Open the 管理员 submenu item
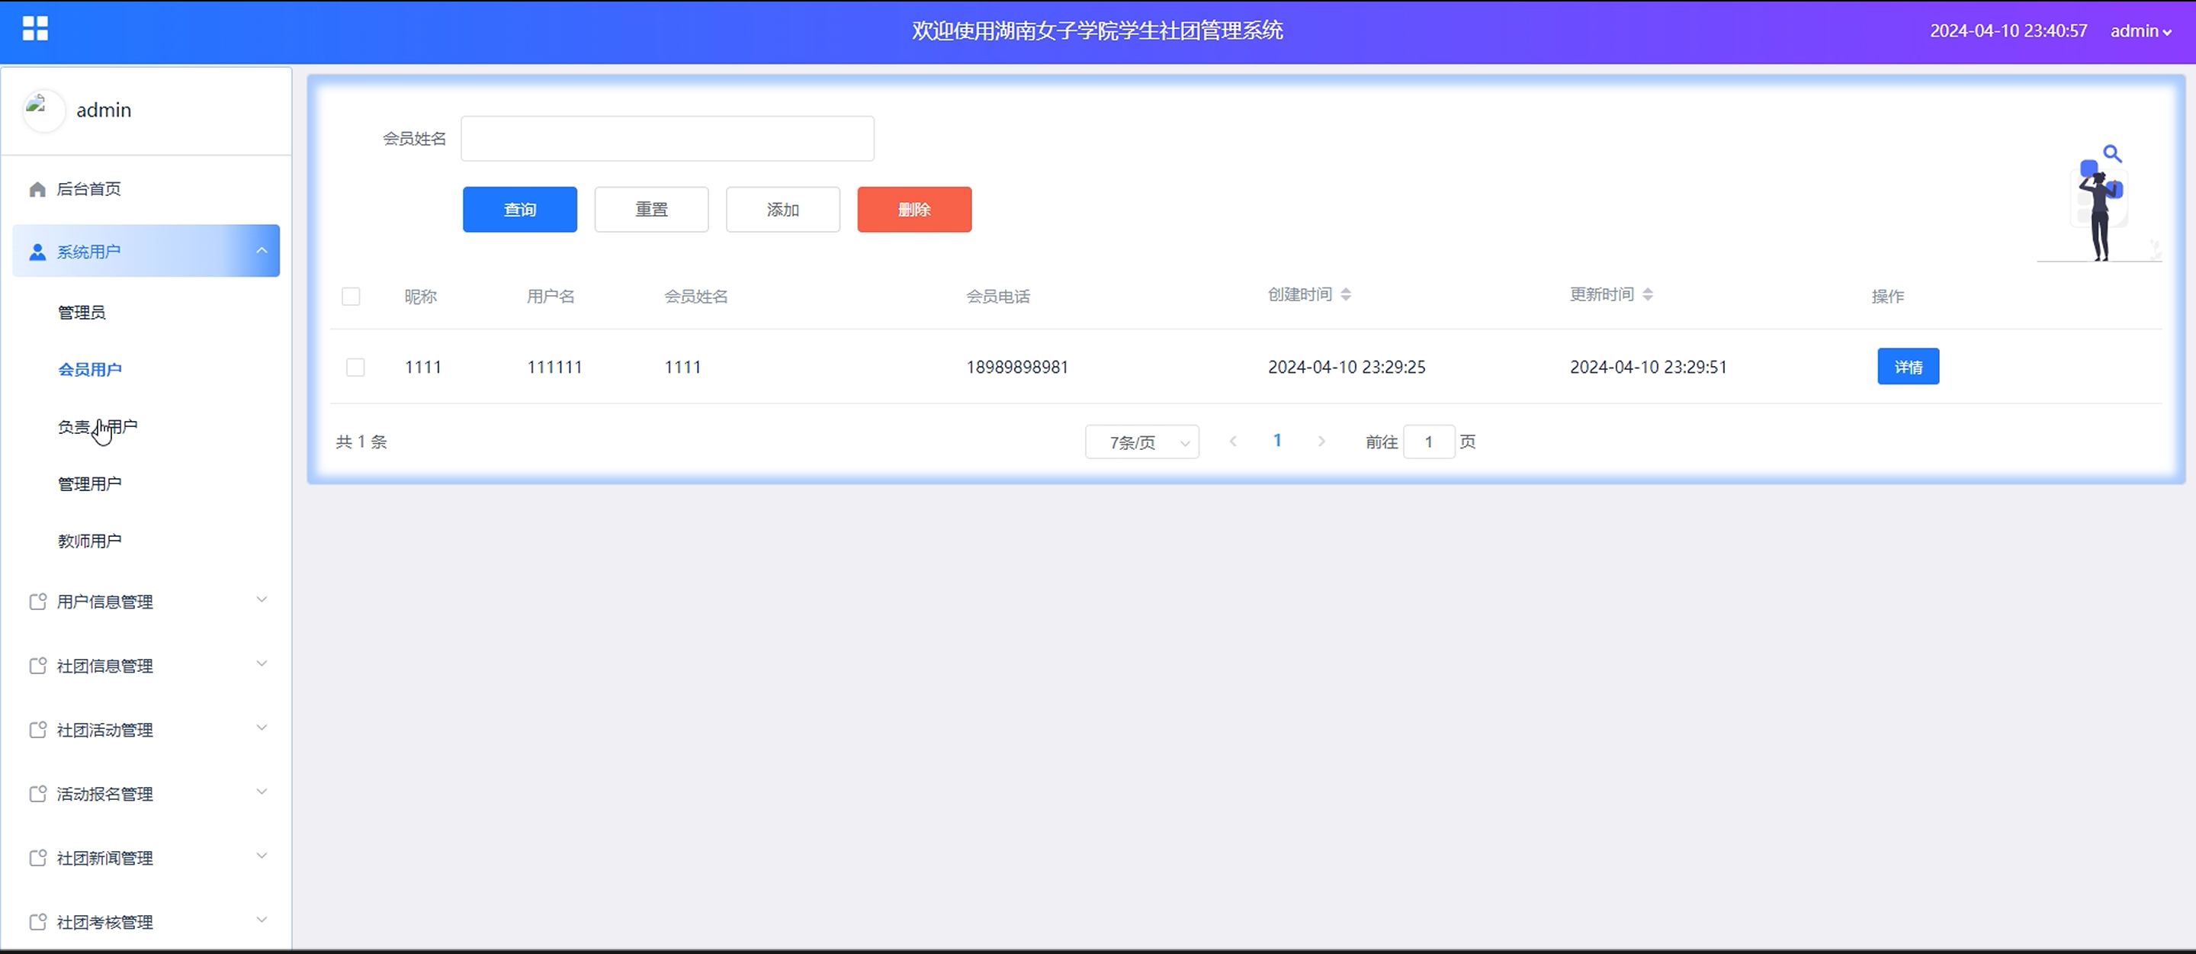2196x954 pixels. coord(82,313)
